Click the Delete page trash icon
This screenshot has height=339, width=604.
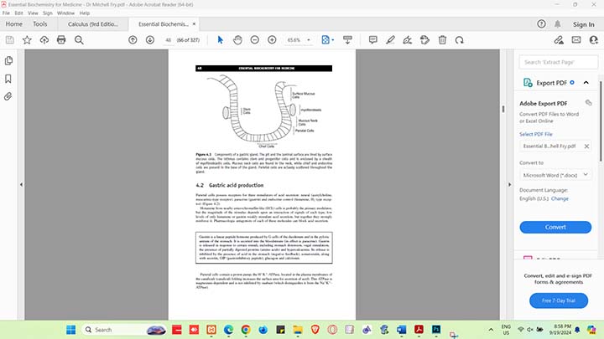point(442,40)
